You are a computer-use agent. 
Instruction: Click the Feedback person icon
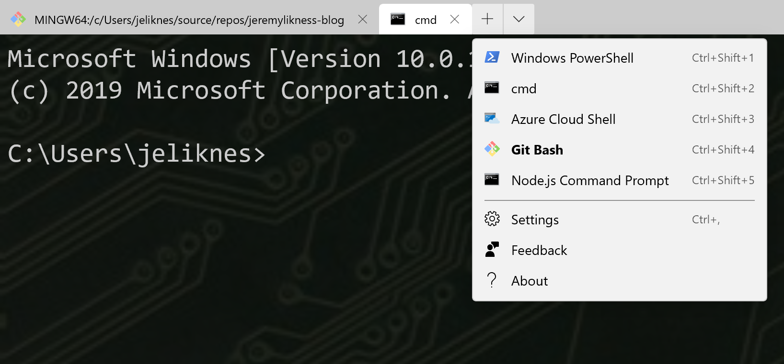click(x=492, y=250)
